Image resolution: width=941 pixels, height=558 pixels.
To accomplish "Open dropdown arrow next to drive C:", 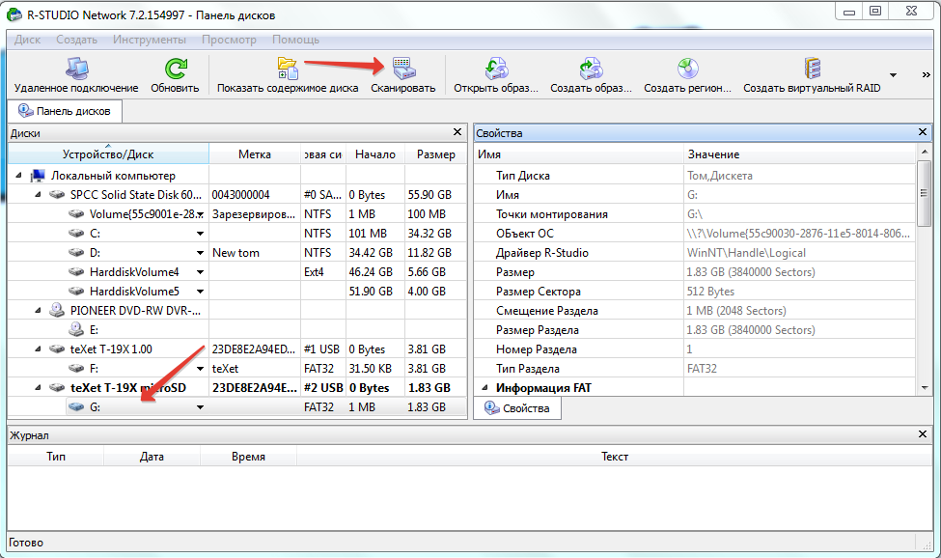I will tap(201, 234).
